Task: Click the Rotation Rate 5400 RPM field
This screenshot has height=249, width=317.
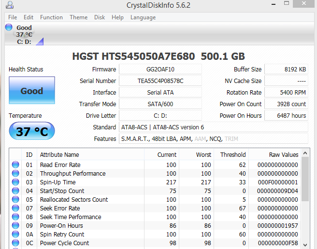Action: 286,93
